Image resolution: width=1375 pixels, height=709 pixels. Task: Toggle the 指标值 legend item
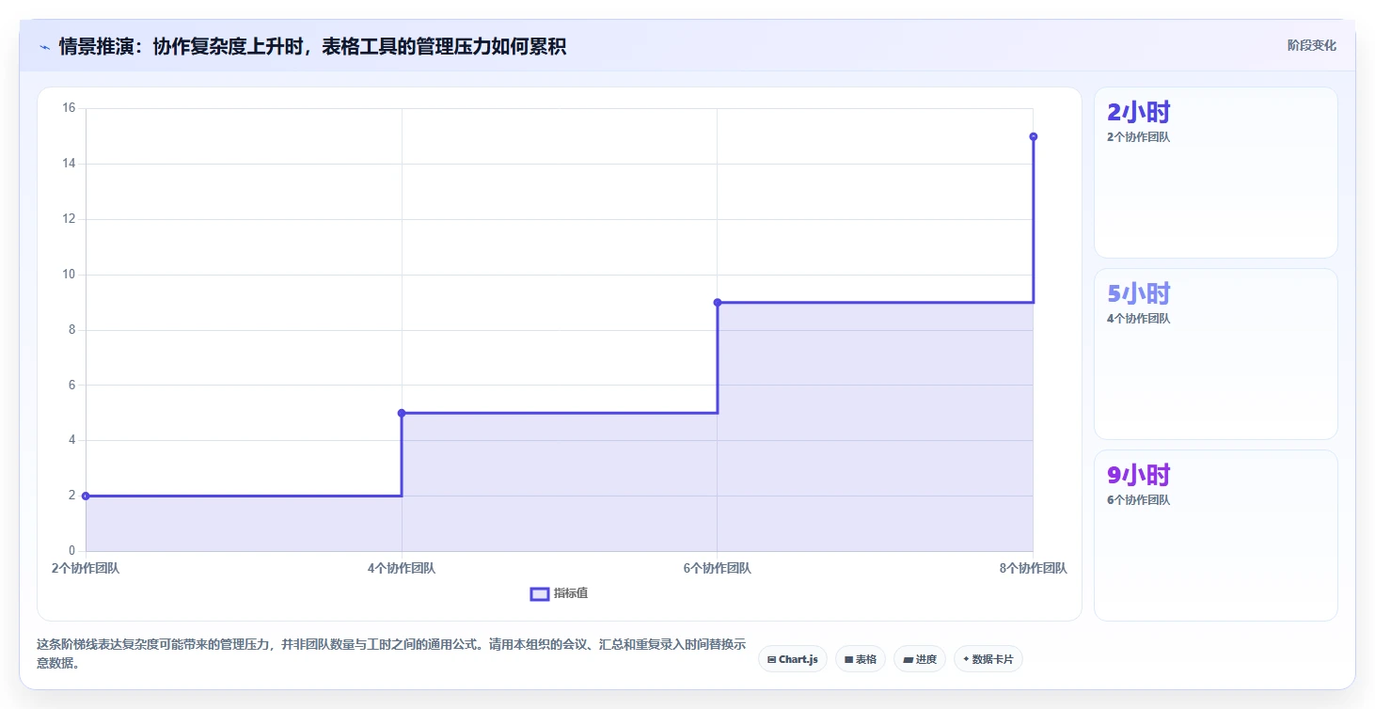click(x=559, y=593)
